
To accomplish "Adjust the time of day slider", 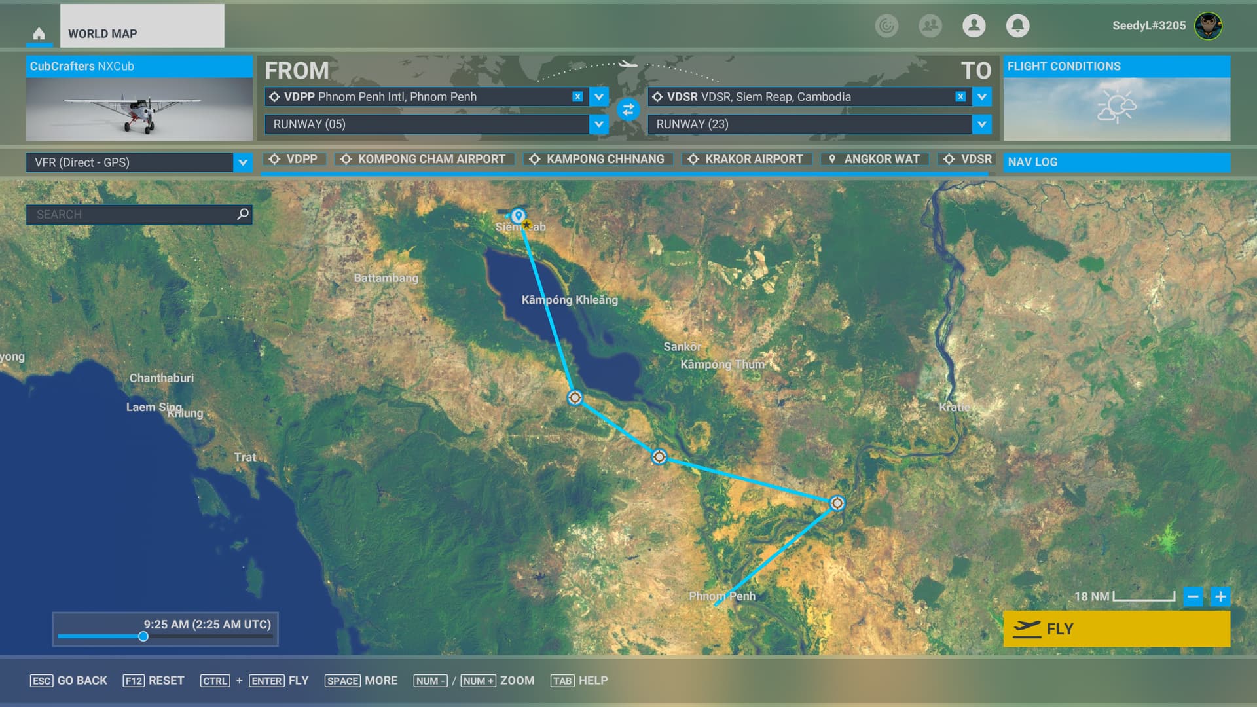I will click(143, 636).
